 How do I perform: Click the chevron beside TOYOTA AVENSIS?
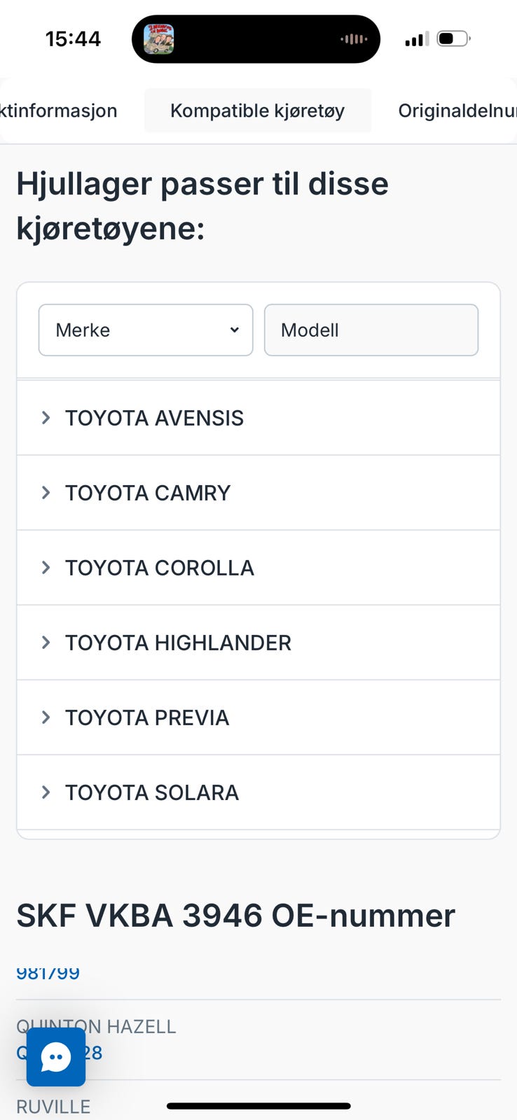pyautogui.click(x=46, y=418)
